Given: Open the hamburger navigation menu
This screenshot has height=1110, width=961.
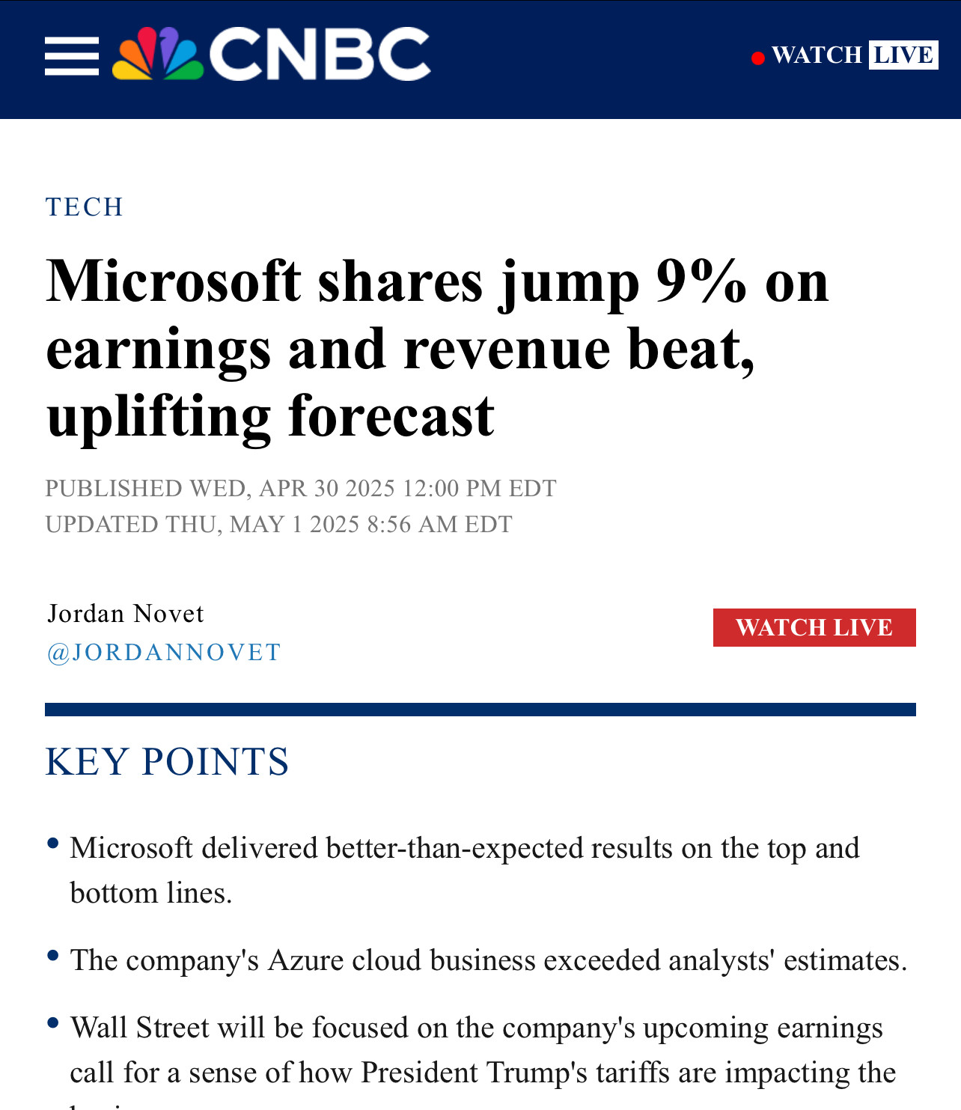Looking at the screenshot, I should 72,56.
